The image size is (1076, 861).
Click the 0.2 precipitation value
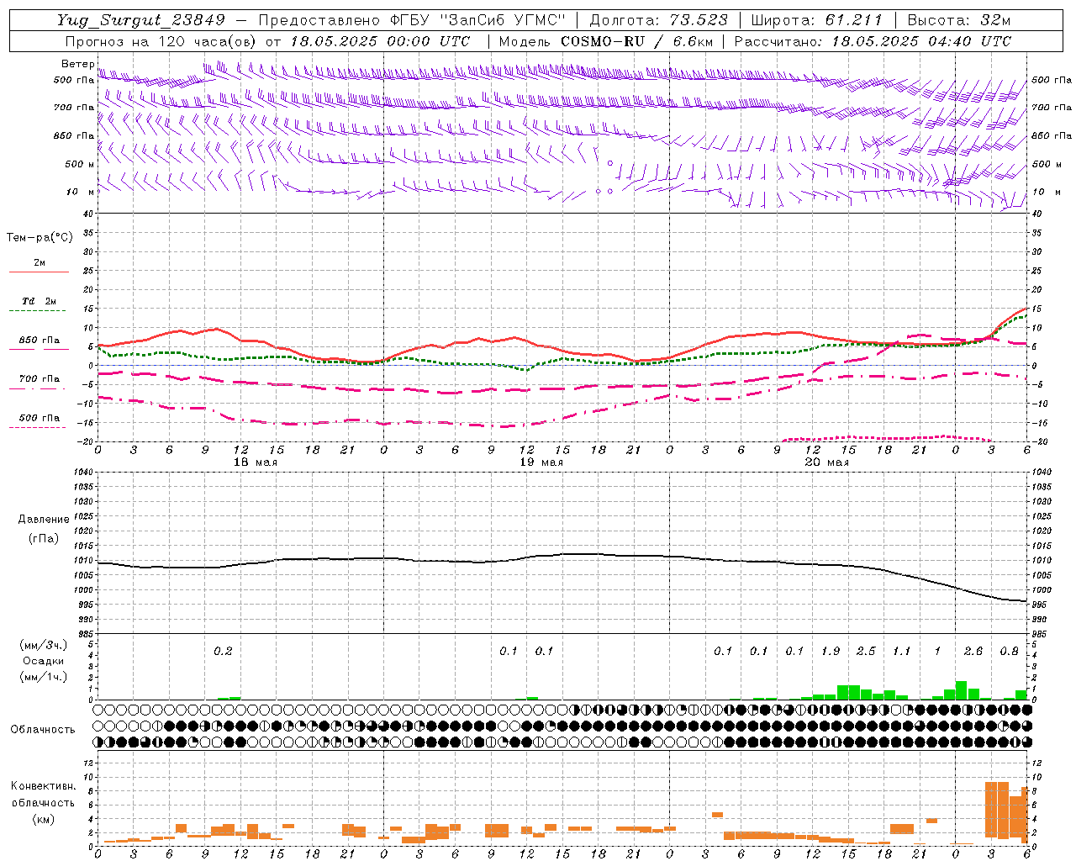223,652
